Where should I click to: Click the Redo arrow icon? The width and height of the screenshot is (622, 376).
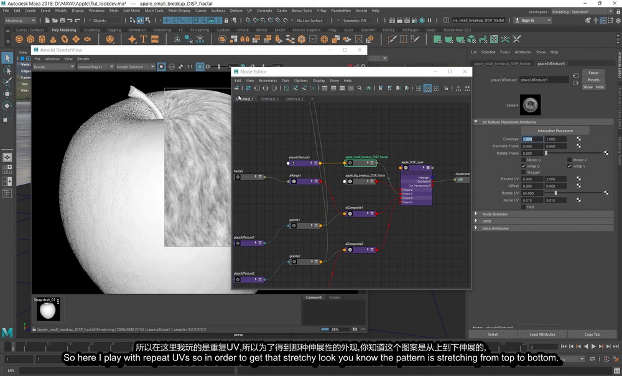77,21
